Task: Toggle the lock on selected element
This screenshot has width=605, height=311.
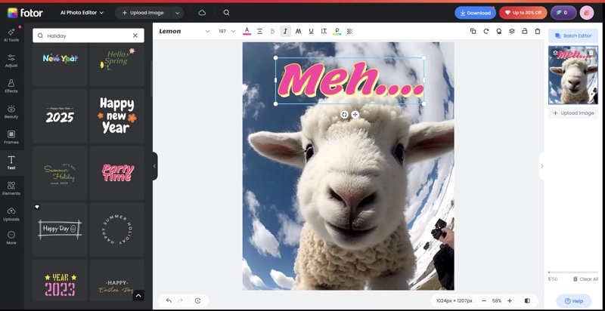Action: click(524, 31)
